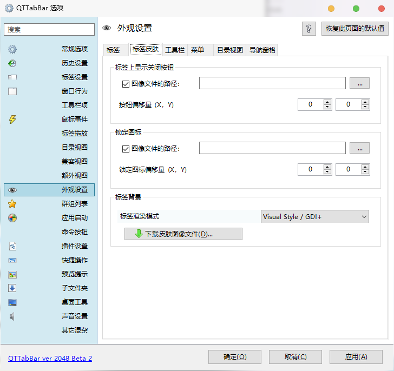Toggle 图像文件的路径 checkbox under 锁定图标
394x371 pixels.
[x=126, y=149]
